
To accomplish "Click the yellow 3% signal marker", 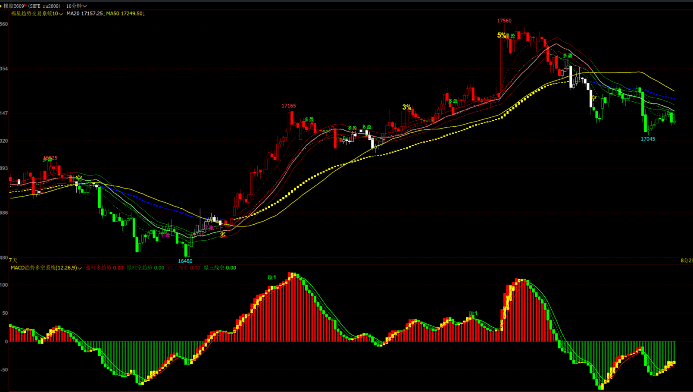I will tap(406, 107).
